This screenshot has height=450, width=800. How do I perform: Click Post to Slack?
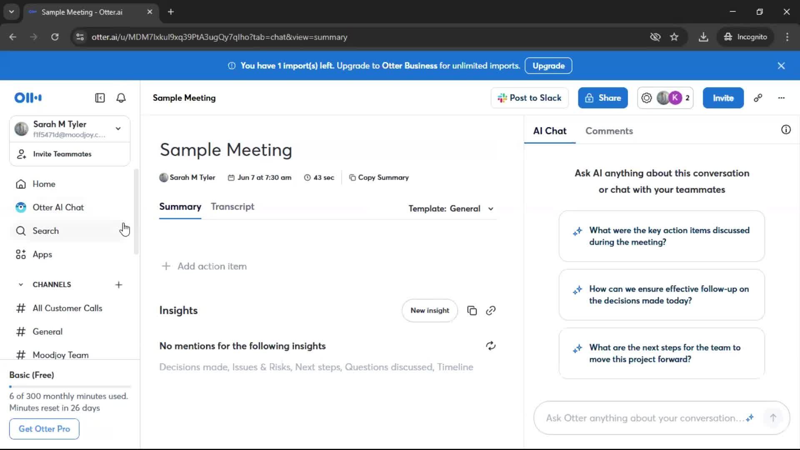530,98
